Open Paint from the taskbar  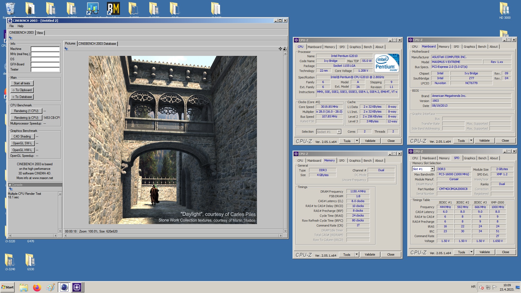pyautogui.click(x=50, y=287)
